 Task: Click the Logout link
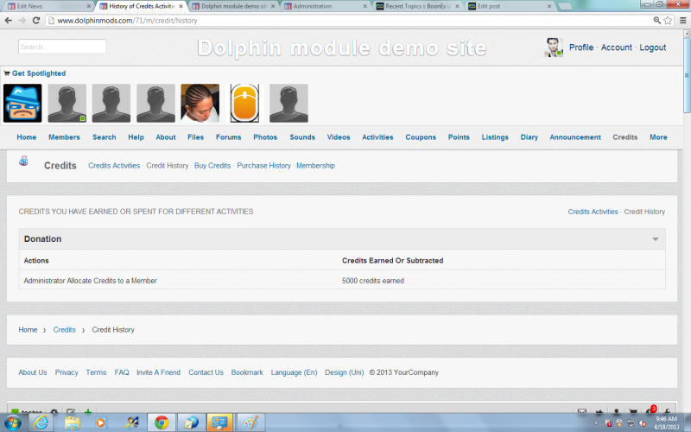(x=653, y=48)
